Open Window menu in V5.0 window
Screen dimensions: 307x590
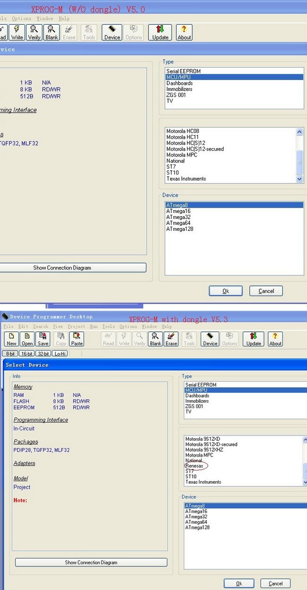coord(45,18)
